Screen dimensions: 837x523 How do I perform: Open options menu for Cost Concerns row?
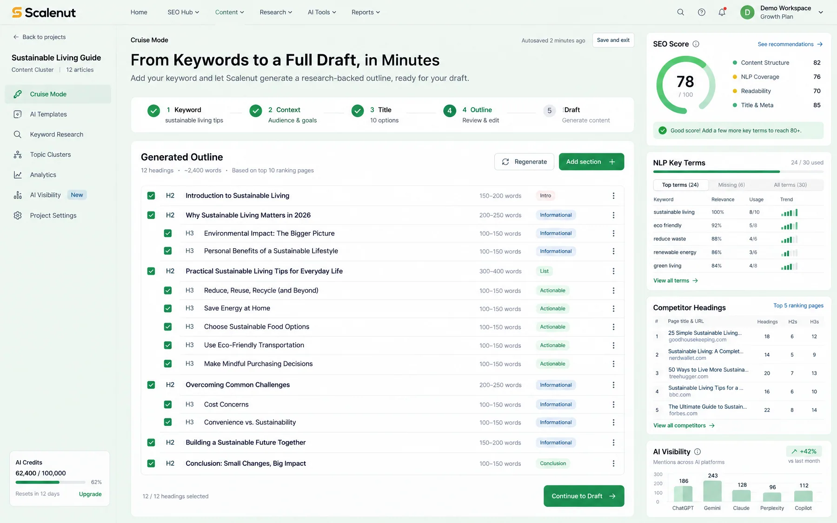point(613,404)
